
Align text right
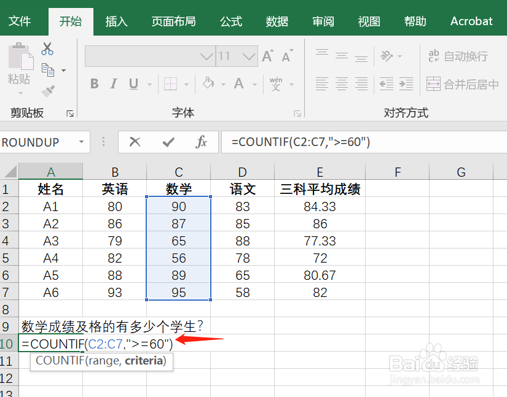pyautogui.click(x=361, y=84)
